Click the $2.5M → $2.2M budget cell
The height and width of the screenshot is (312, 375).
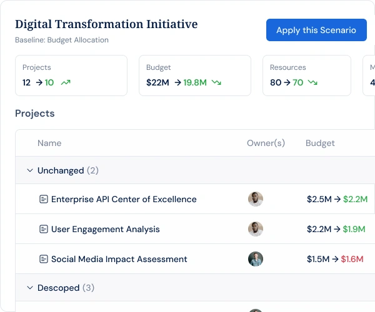pyautogui.click(x=337, y=199)
